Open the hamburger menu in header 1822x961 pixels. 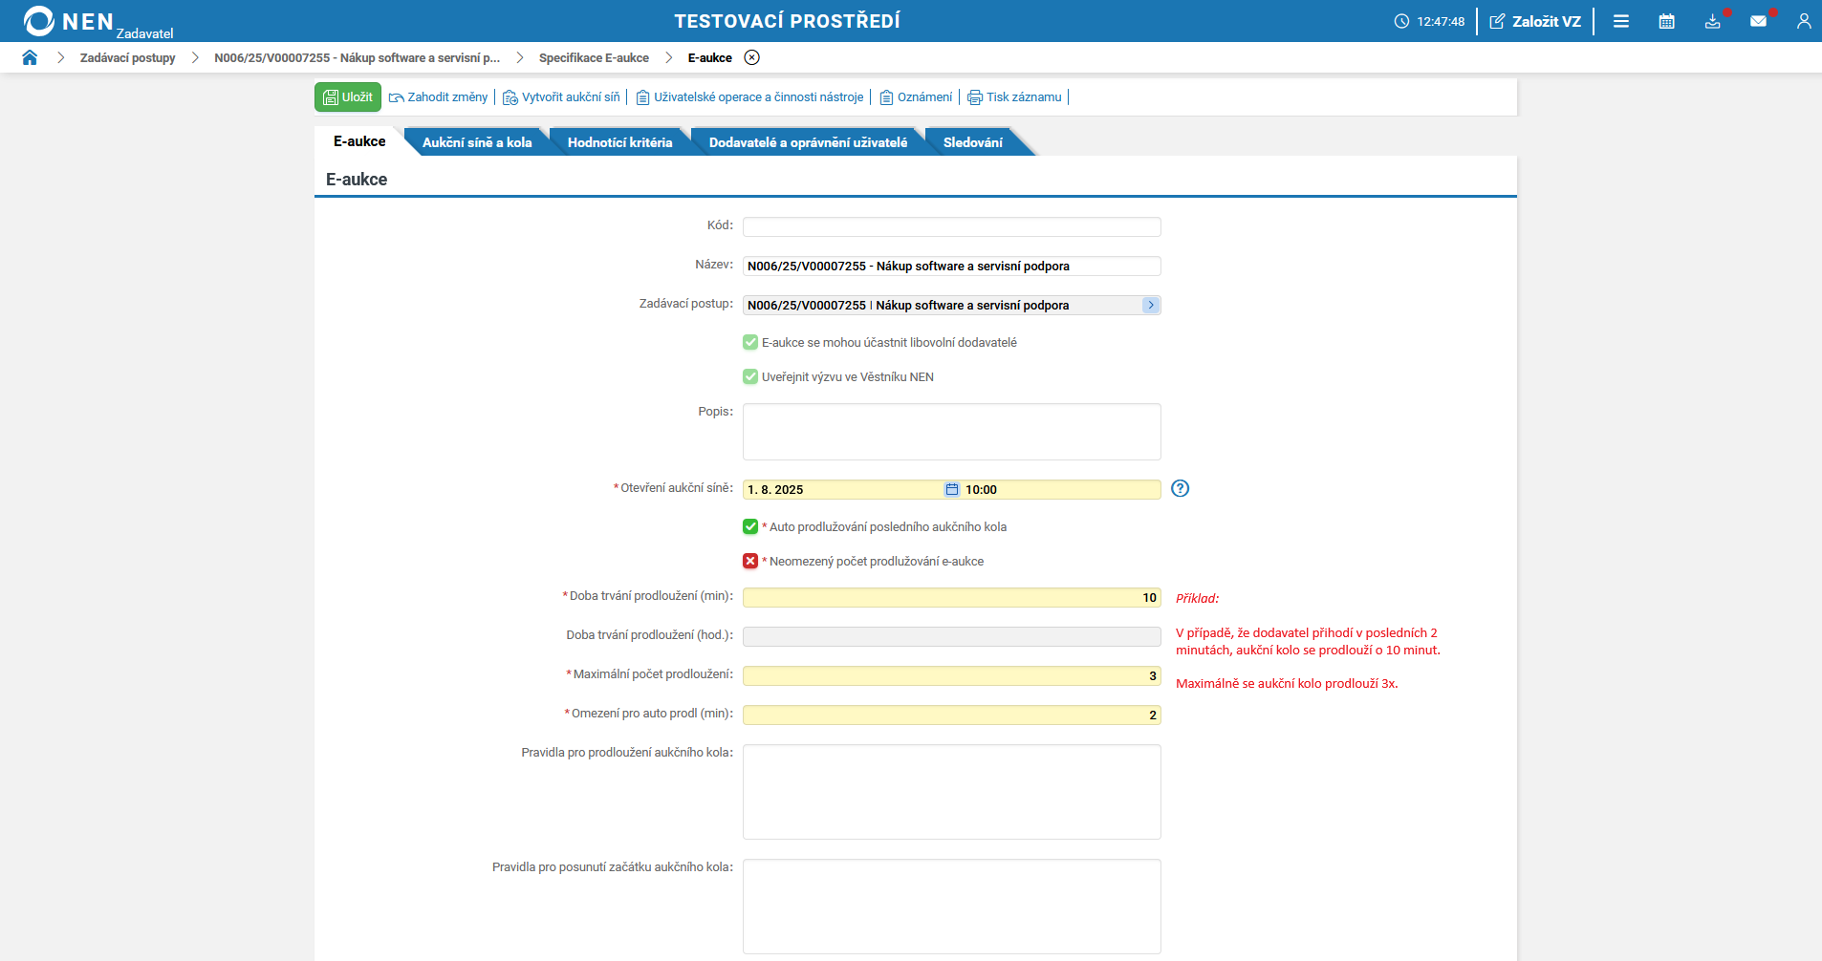pyautogui.click(x=1620, y=21)
